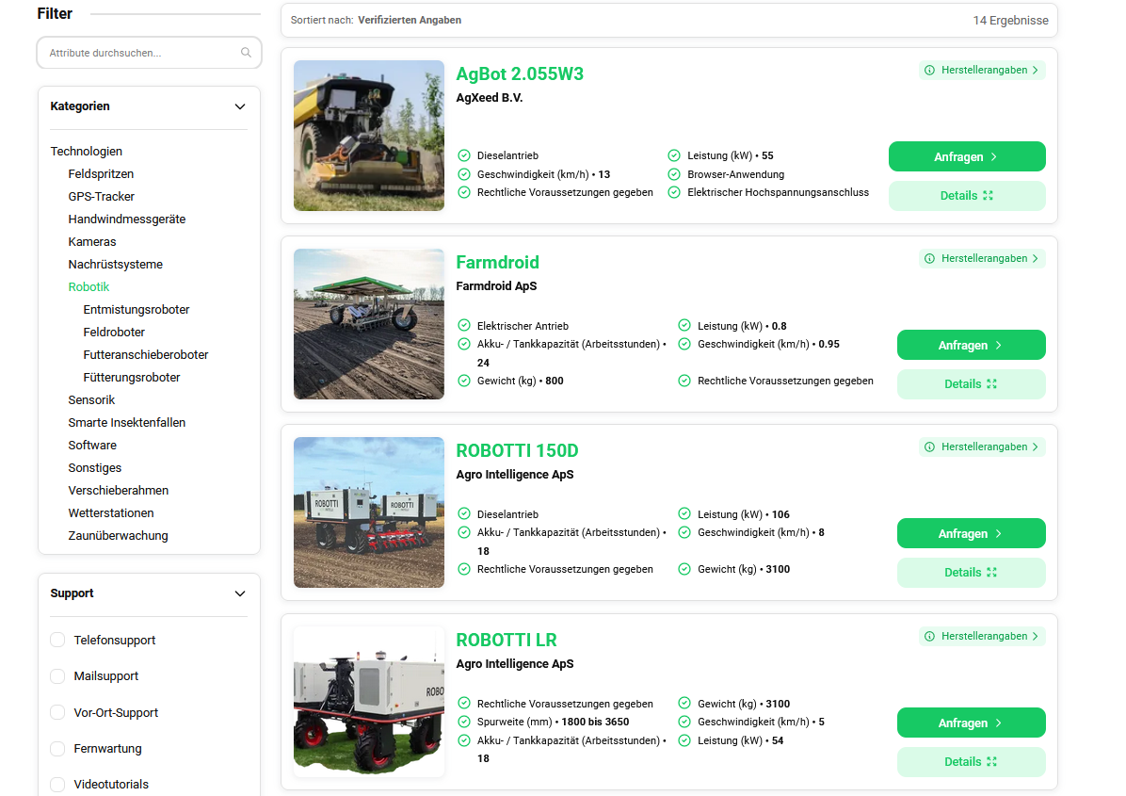
Task: Open the AgBot 2.055W3 title link
Action: [x=520, y=74]
